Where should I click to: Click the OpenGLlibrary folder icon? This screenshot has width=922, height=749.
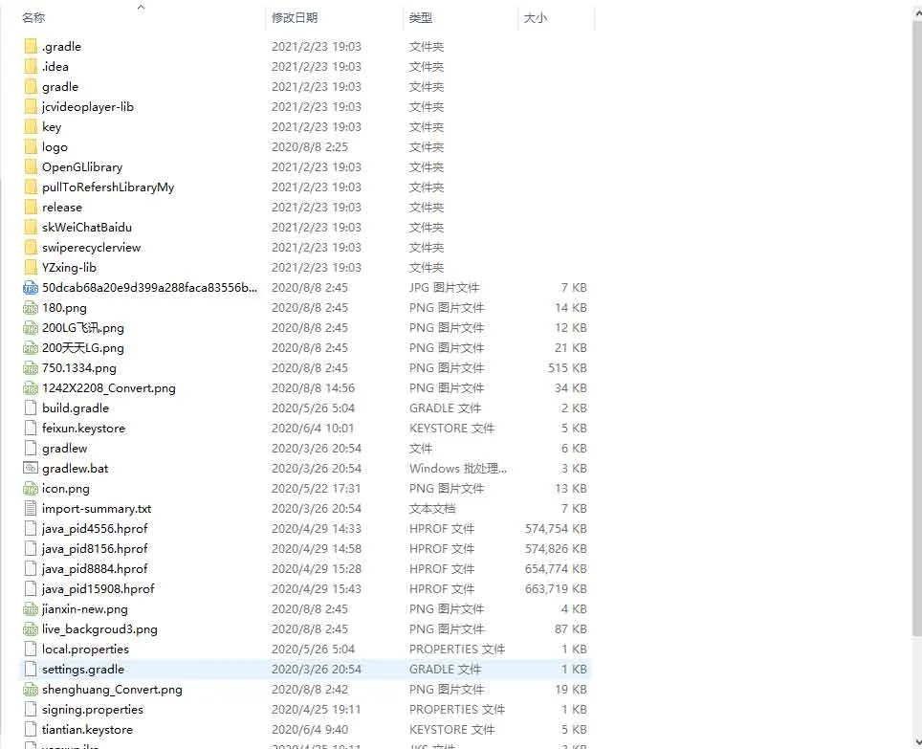[x=31, y=166]
